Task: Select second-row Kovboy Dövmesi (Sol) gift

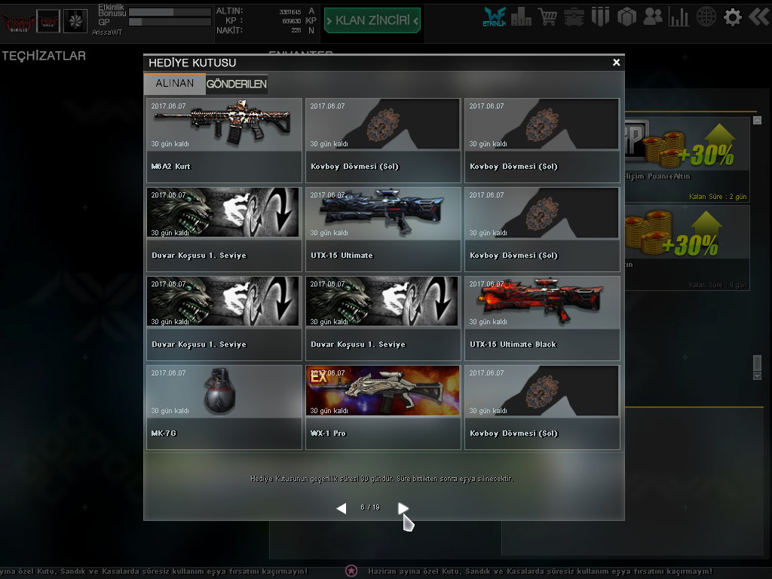Action: [x=542, y=229]
